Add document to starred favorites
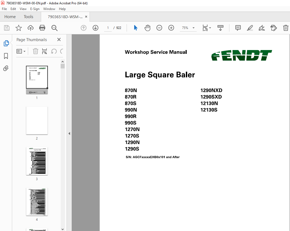Screen dimensions: 290x231 (x=18, y=28)
